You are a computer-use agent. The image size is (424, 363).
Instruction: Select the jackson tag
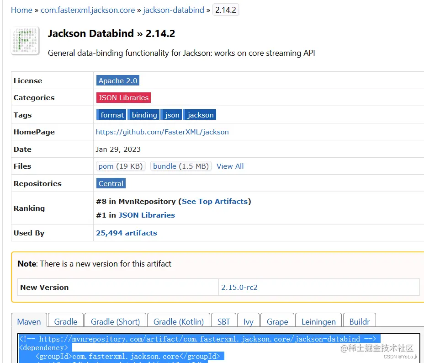tap(200, 115)
